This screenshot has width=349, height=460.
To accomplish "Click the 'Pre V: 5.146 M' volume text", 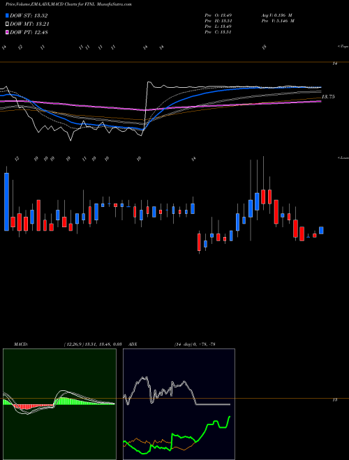I will click(277, 21).
